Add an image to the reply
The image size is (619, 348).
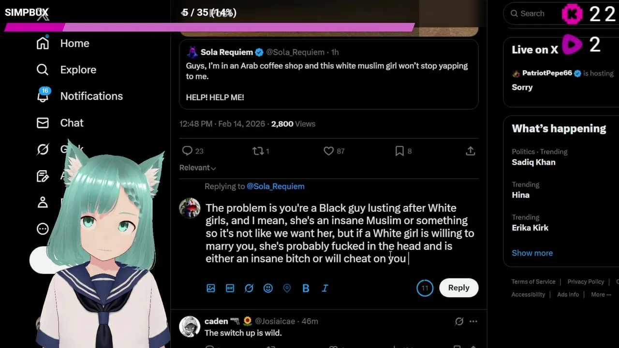point(211,288)
